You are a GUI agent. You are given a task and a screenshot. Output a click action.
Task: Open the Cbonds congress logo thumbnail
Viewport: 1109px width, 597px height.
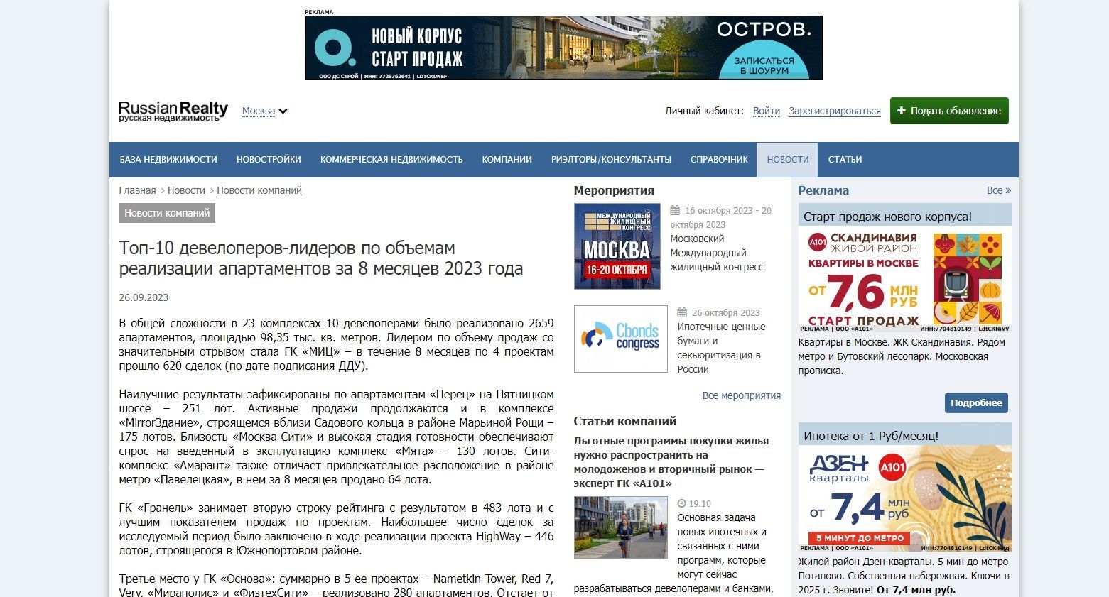click(x=620, y=339)
